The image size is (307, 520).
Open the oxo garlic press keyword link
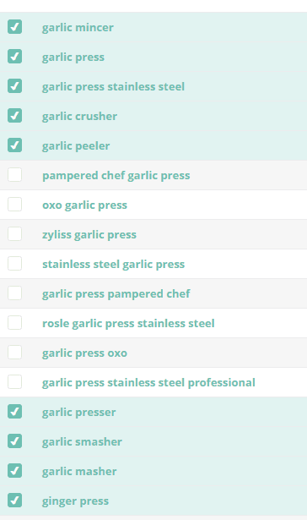point(84,205)
